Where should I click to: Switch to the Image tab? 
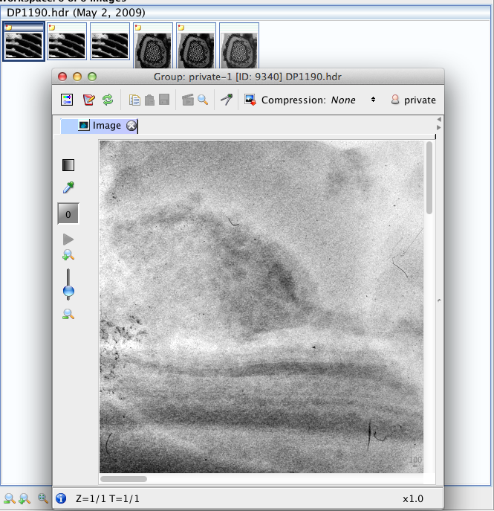99,126
